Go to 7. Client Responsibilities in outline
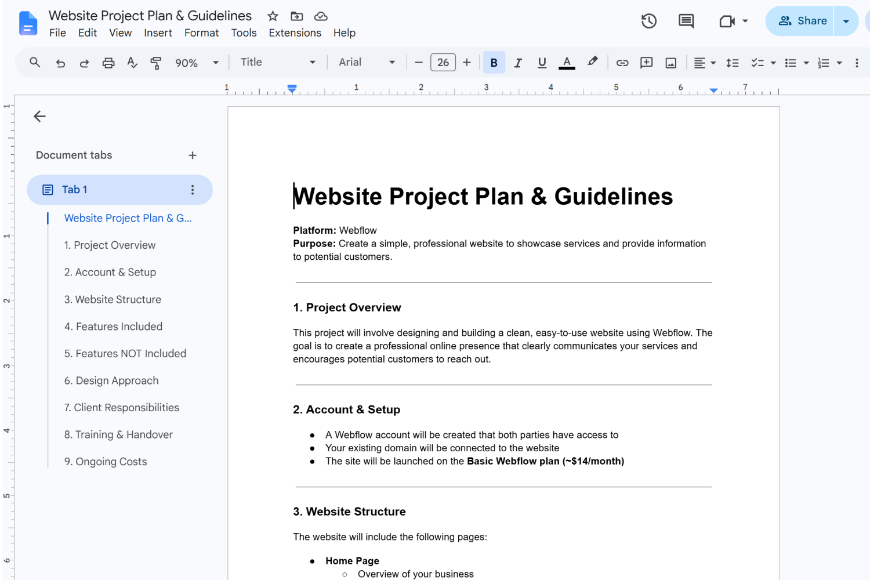870x580 pixels. (x=122, y=408)
